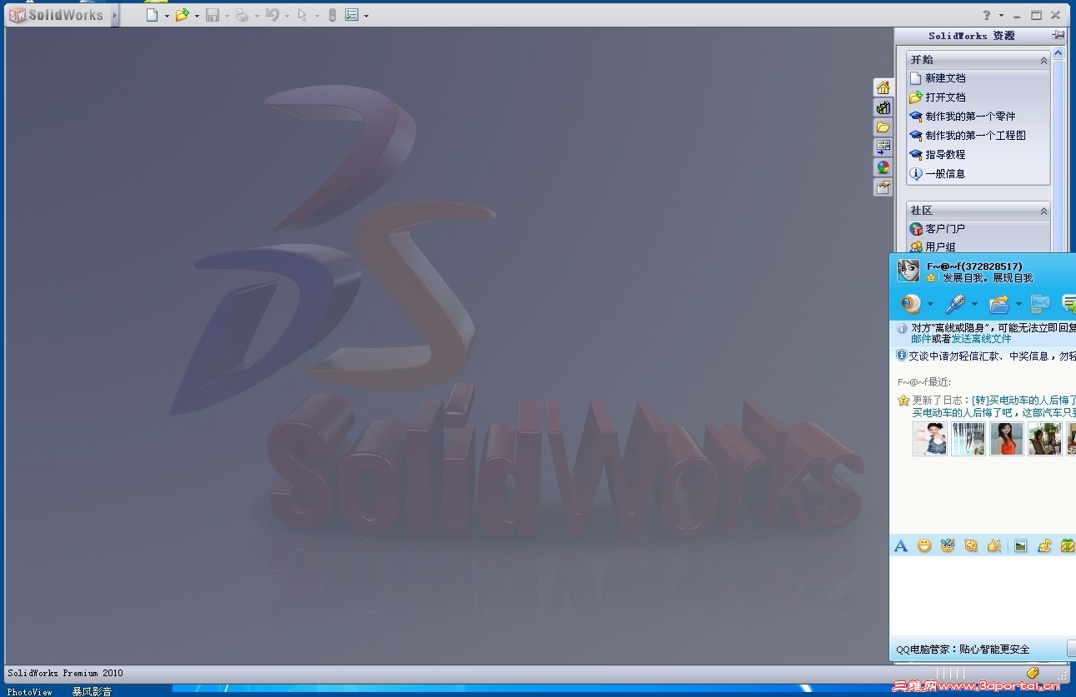
Task: Open the Open-file dropdown arrow
Action: [197, 16]
